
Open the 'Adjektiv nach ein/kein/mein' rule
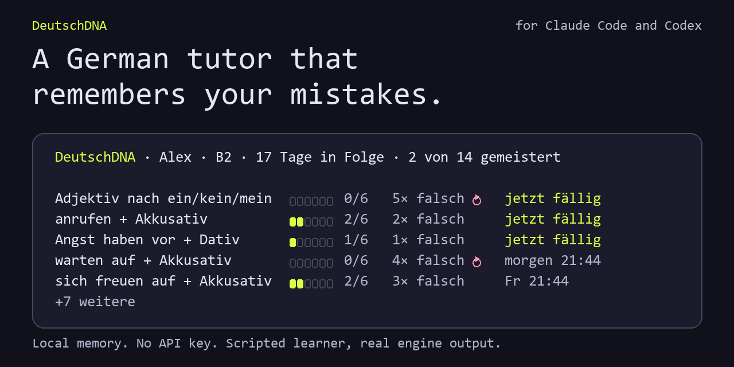(x=163, y=198)
